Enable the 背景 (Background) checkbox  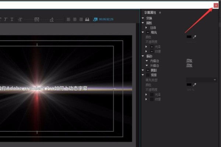point(148,75)
